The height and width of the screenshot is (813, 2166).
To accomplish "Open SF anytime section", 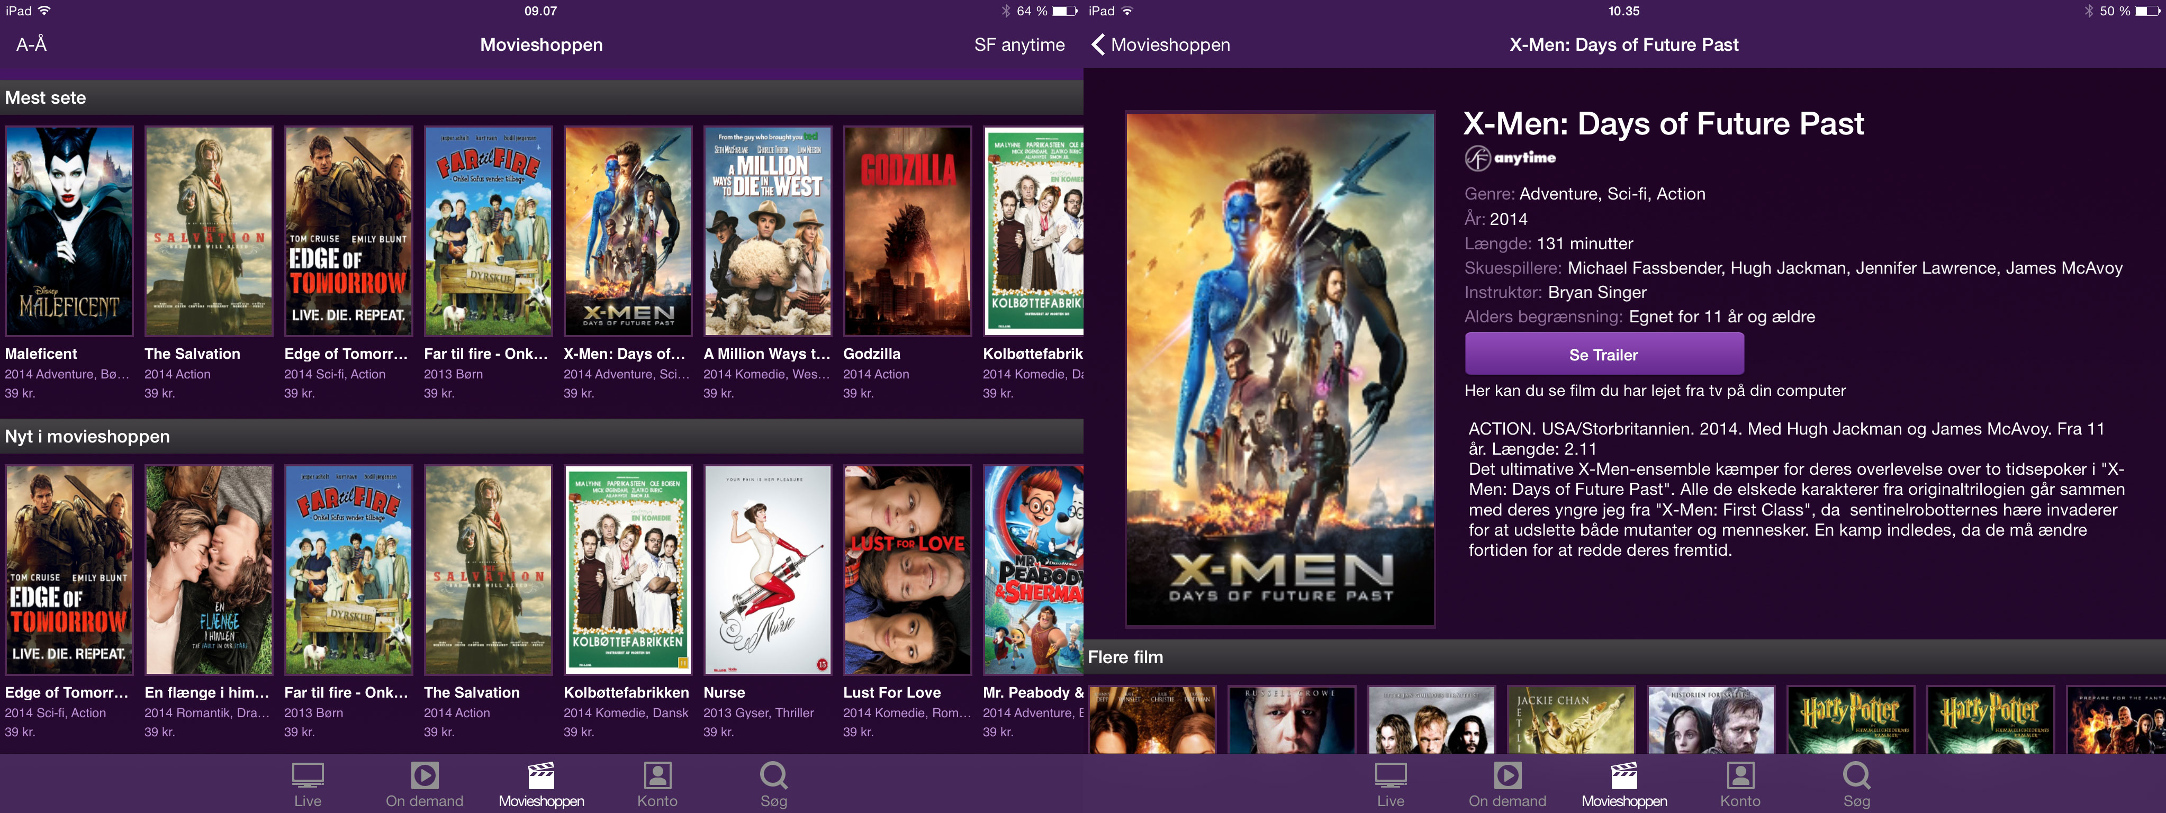I will coord(1019,44).
